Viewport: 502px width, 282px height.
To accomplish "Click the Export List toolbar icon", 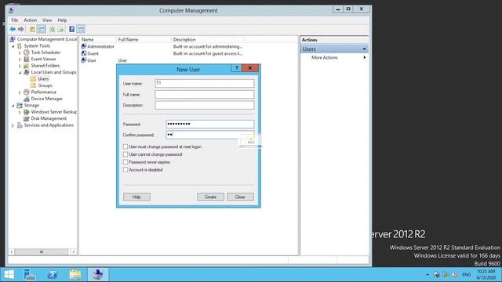I will pos(60,30).
